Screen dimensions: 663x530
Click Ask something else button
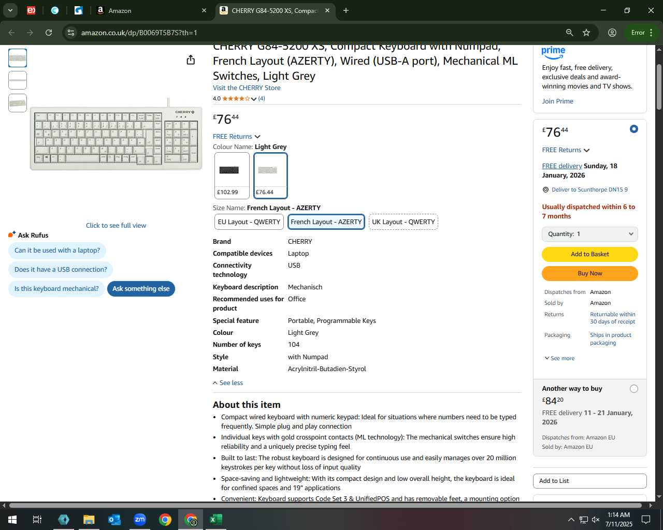(141, 289)
